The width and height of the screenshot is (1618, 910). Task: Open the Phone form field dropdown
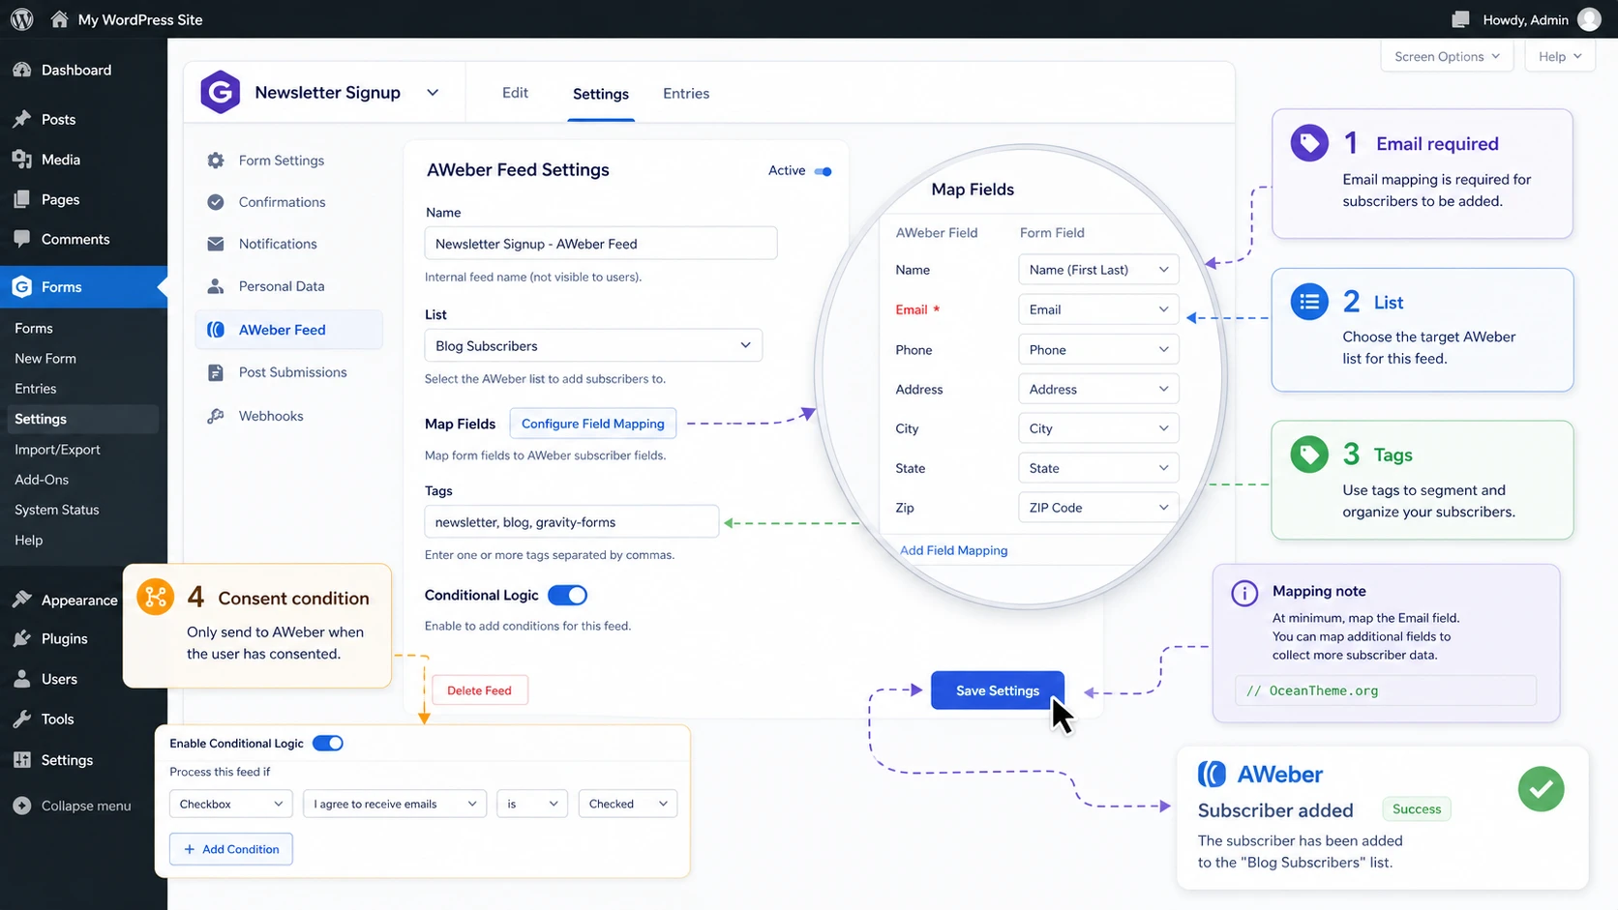[1098, 350]
